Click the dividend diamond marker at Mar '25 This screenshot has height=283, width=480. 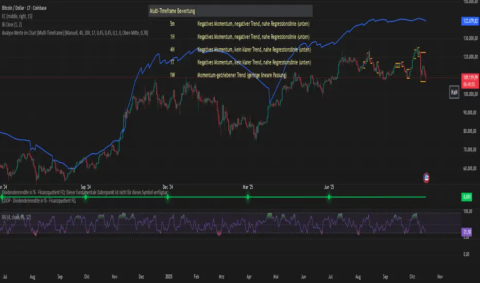[248, 197]
